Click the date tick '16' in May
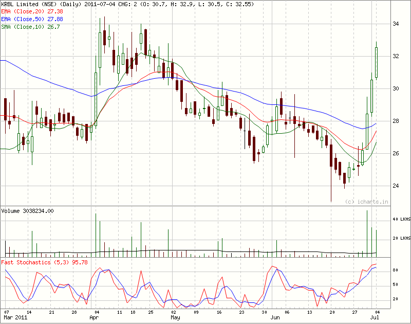This screenshot has height=324, width=411. [x=219, y=312]
